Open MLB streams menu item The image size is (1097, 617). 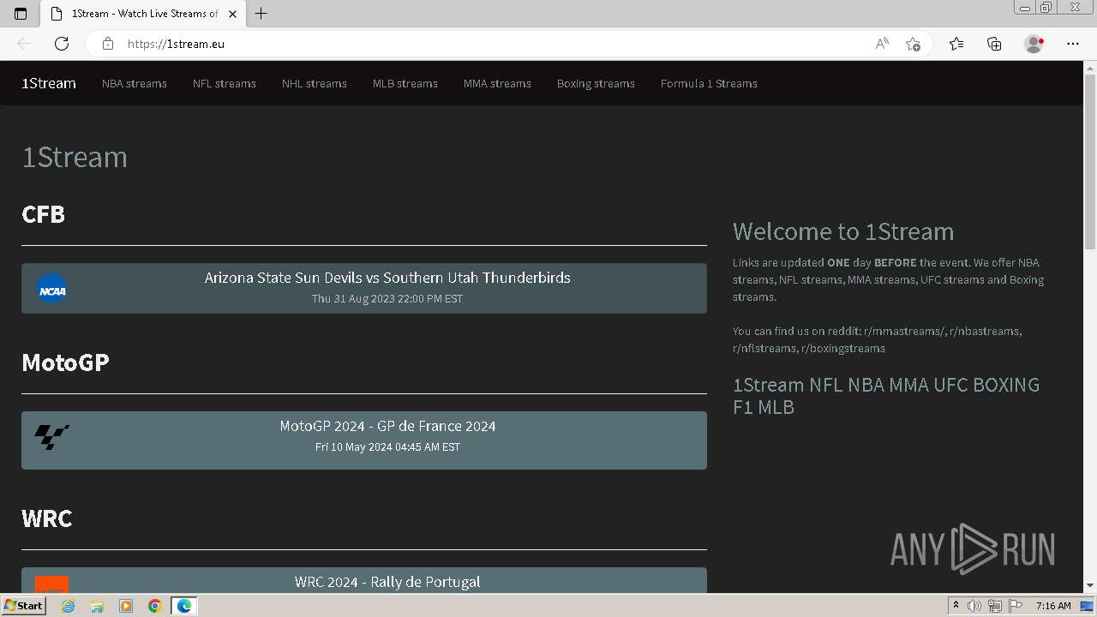pyautogui.click(x=405, y=83)
